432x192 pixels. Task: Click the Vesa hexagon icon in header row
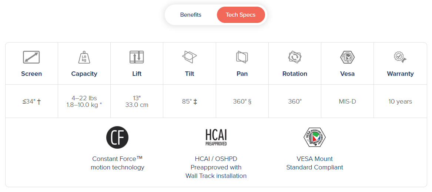click(347, 57)
